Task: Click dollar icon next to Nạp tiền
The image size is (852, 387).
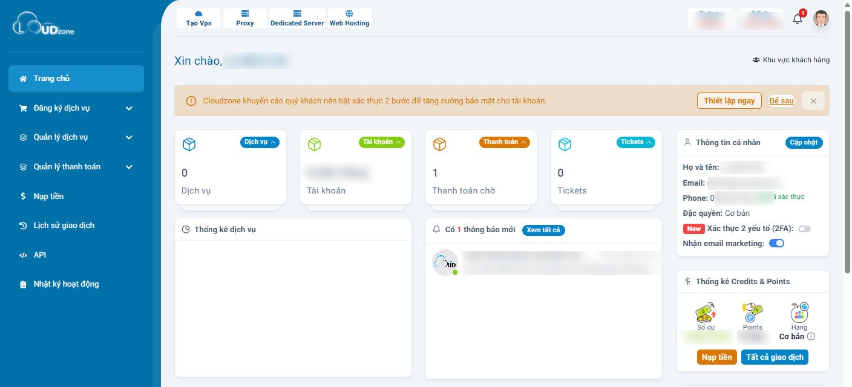Action: 23,196
